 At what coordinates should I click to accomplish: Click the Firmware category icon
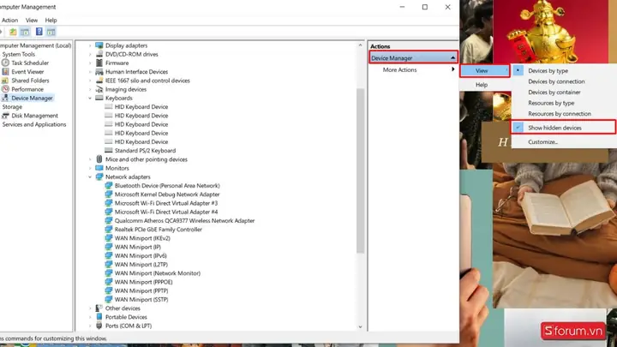tap(99, 63)
